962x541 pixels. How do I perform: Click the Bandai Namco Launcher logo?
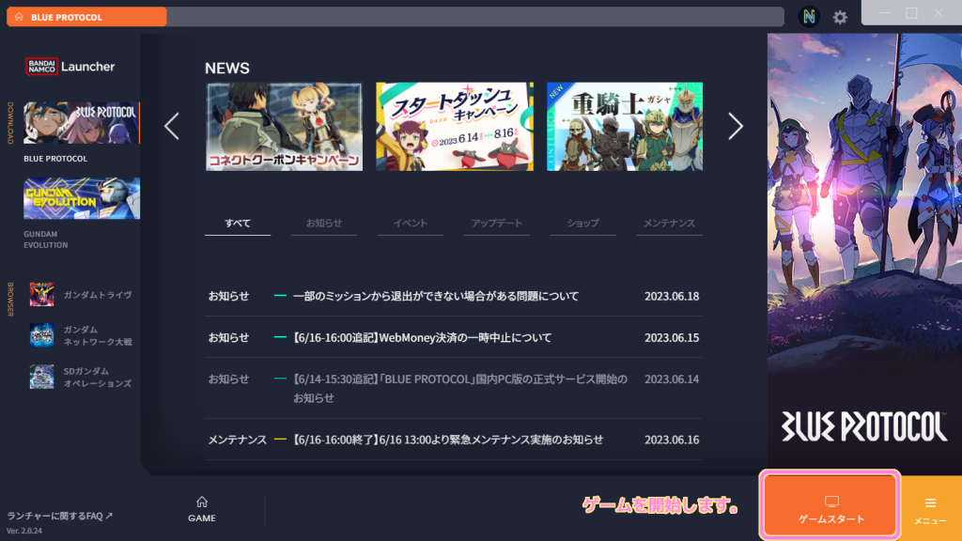tap(70, 67)
